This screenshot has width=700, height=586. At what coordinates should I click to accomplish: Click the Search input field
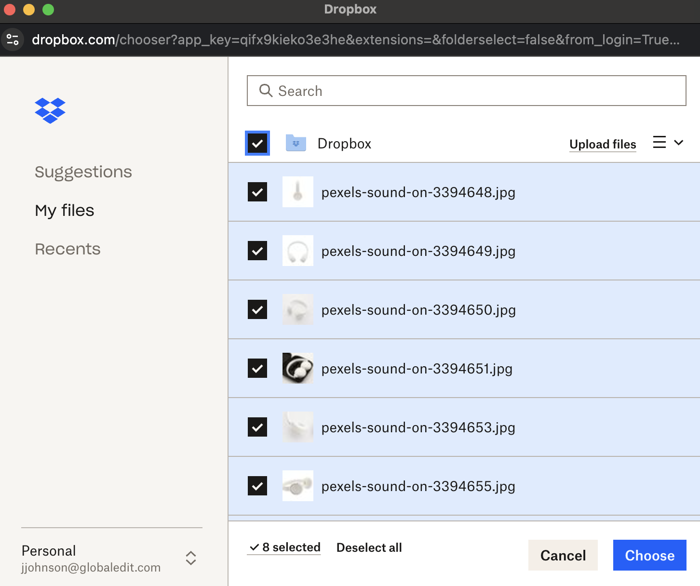pos(467,91)
